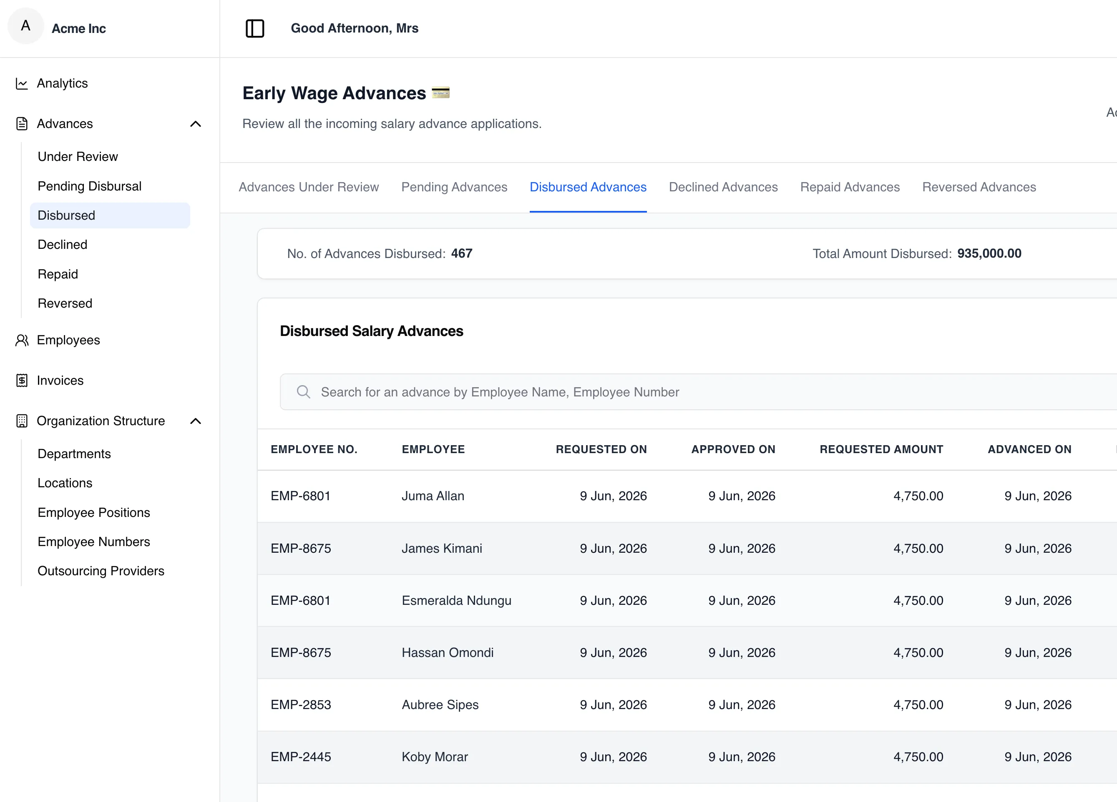The image size is (1117, 802).
Task: Open Declined in the sidebar
Action: 63,245
